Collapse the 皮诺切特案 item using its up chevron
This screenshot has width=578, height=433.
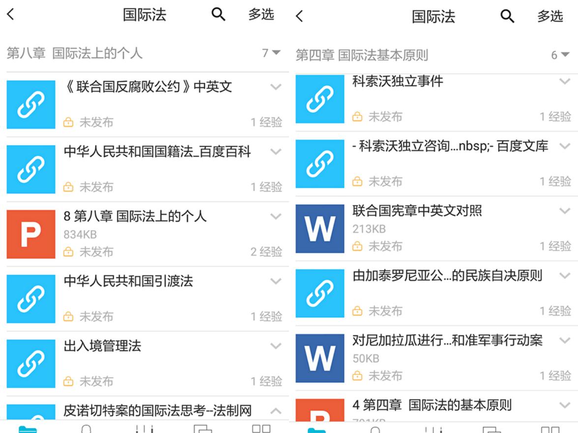click(x=276, y=411)
